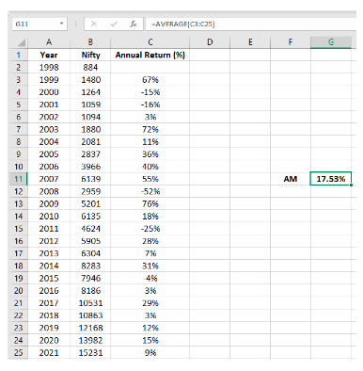Click the cell with year 2021
The width and height of the screenshot is (363, 371).
[x=49, y=352]
